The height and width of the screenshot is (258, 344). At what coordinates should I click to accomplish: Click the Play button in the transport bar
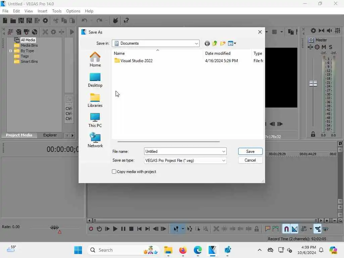115,229
